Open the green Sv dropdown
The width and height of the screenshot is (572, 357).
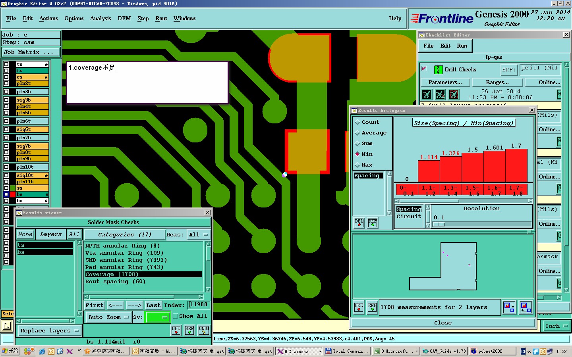pyautogui.click(x=158, y=317)
